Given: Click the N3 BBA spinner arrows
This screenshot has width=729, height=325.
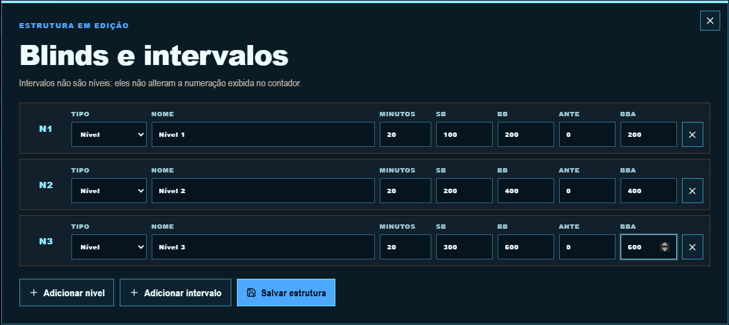Looking at the screenshot, I should tap(665, 247).
